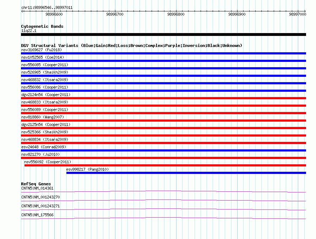Click the magenta line under CNTN5|NM_175566
Viewport: 316px width, 239px height.
pos(163,218)
